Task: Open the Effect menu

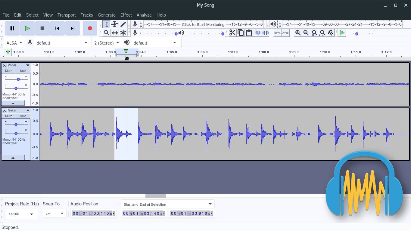Action: 126,15
